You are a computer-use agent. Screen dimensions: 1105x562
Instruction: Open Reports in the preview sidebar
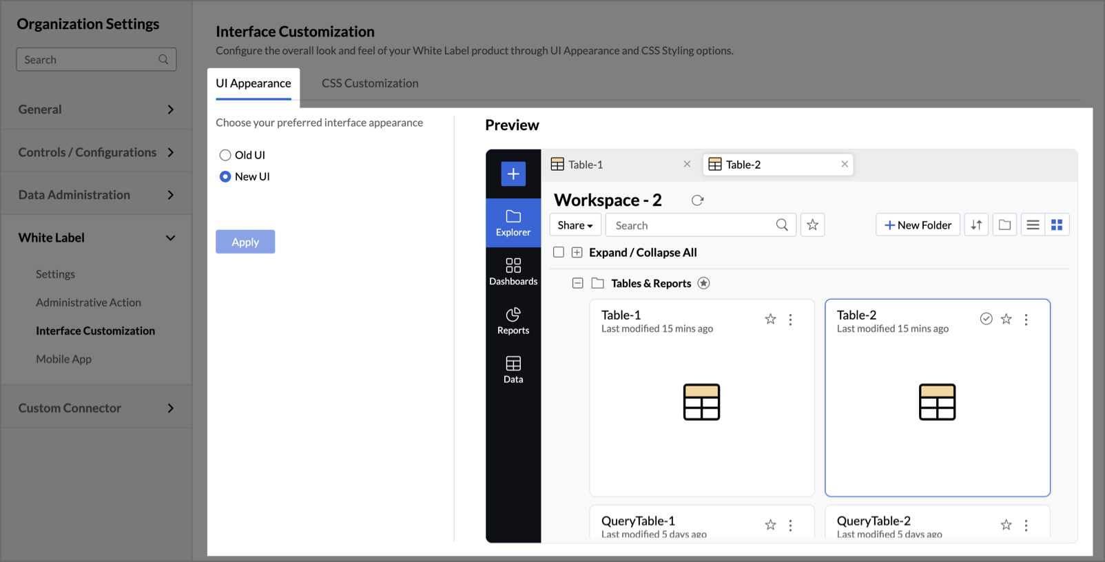[513, 320]
